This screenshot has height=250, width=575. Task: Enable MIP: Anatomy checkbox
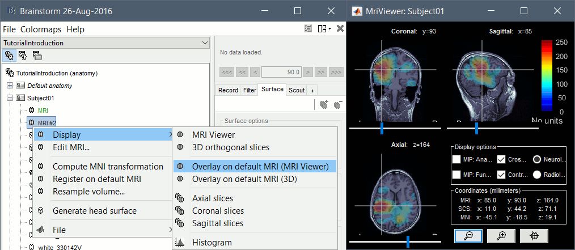tap(456, 159)
